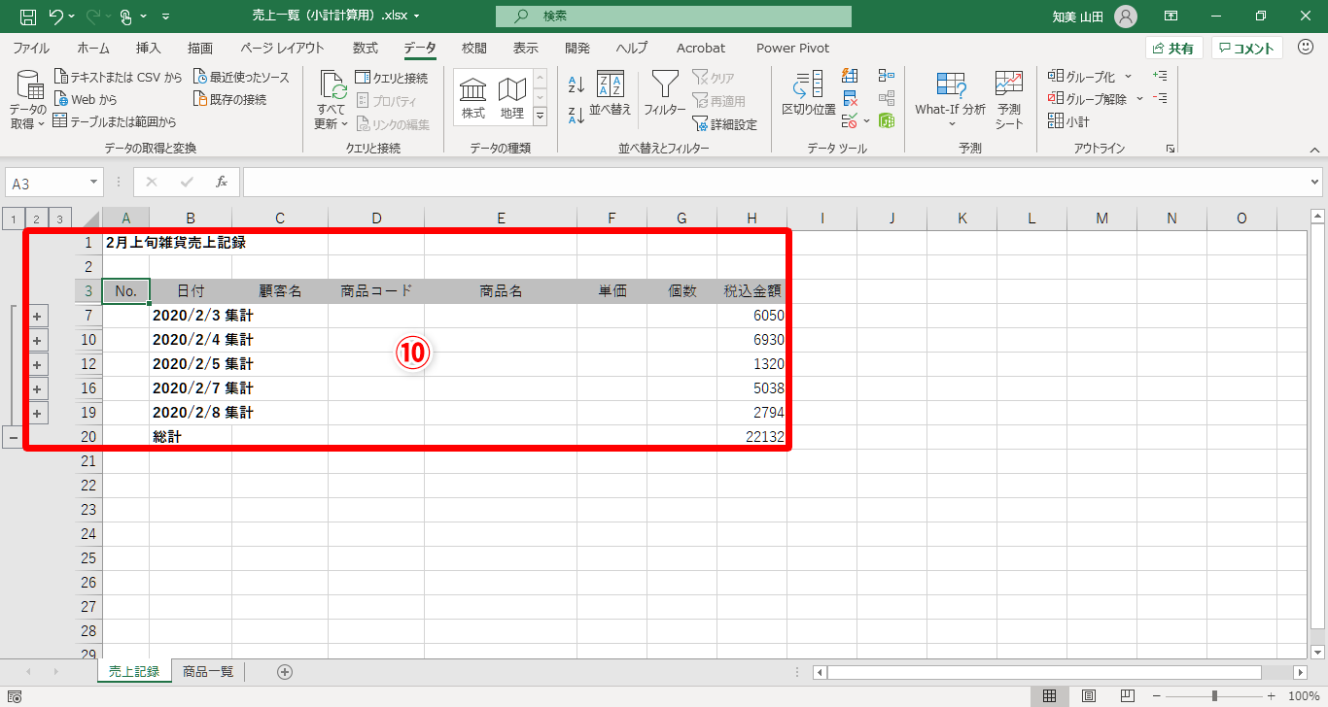
Task: Click in the formula bar input
Action: [775, 183]
